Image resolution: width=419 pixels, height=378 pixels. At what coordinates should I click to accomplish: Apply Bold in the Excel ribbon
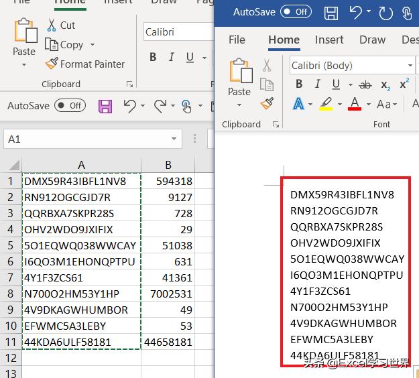click(x=153, y=57)
